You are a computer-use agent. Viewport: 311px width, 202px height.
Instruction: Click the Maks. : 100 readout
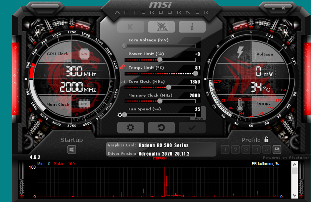64,164
